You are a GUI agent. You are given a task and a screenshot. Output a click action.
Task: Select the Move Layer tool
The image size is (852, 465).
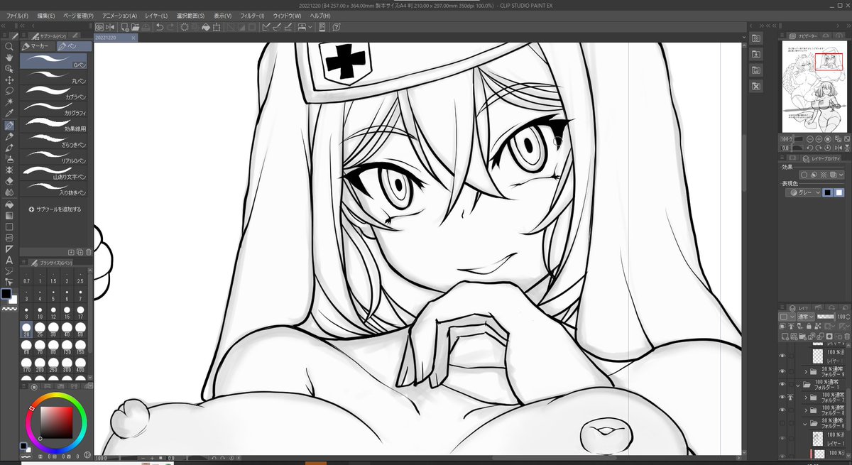point(9,80)
